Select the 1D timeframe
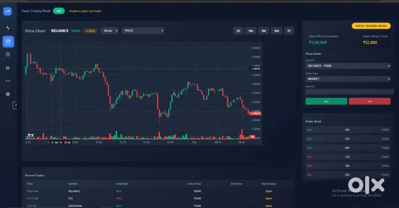 (x=238, y=31)
